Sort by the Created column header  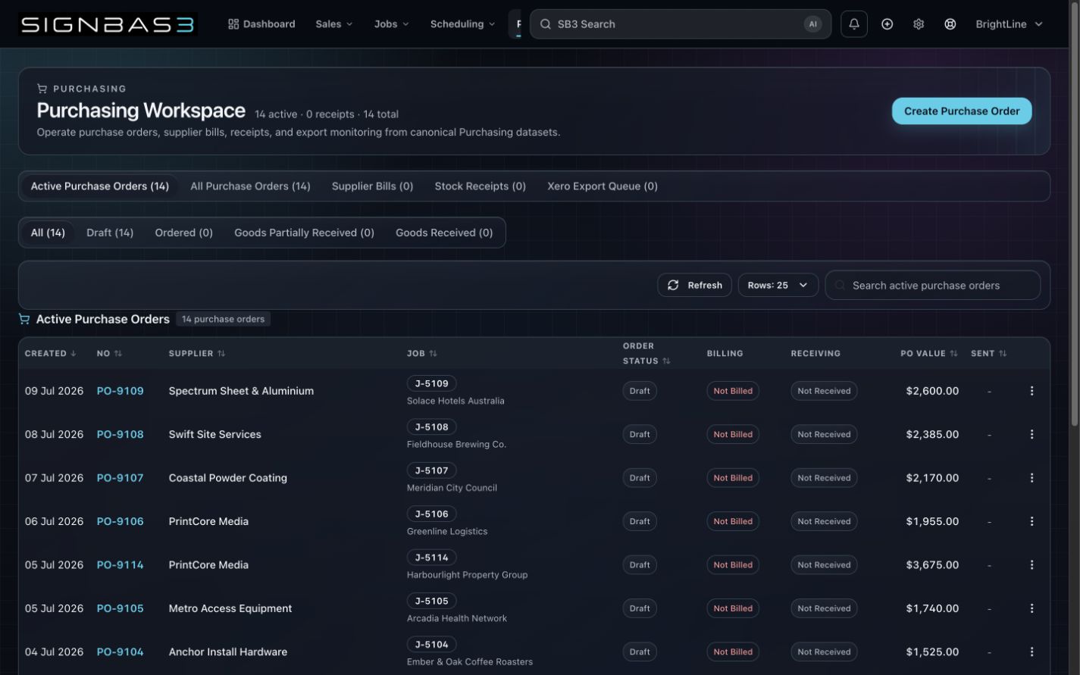(51, 353)
